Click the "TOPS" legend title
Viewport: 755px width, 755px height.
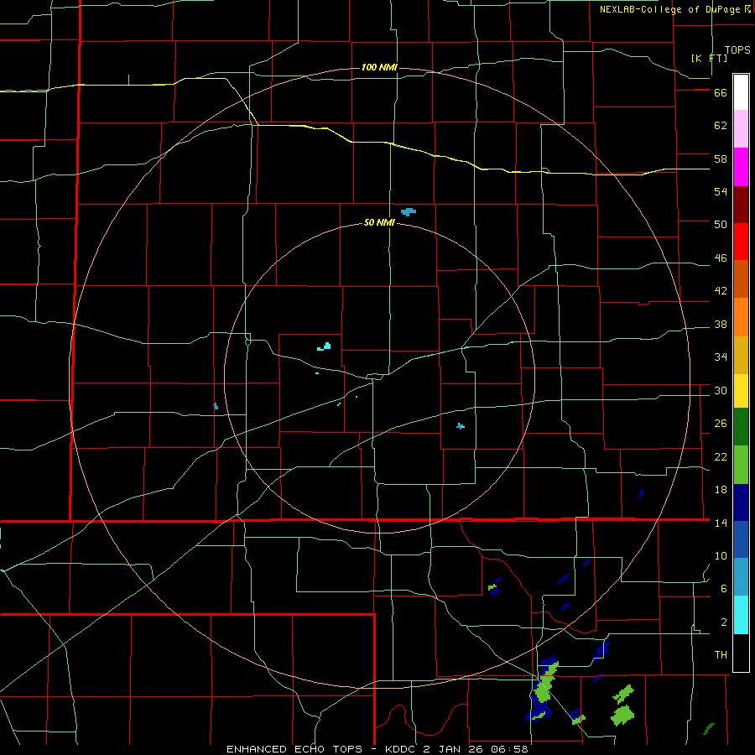[737, 49]
